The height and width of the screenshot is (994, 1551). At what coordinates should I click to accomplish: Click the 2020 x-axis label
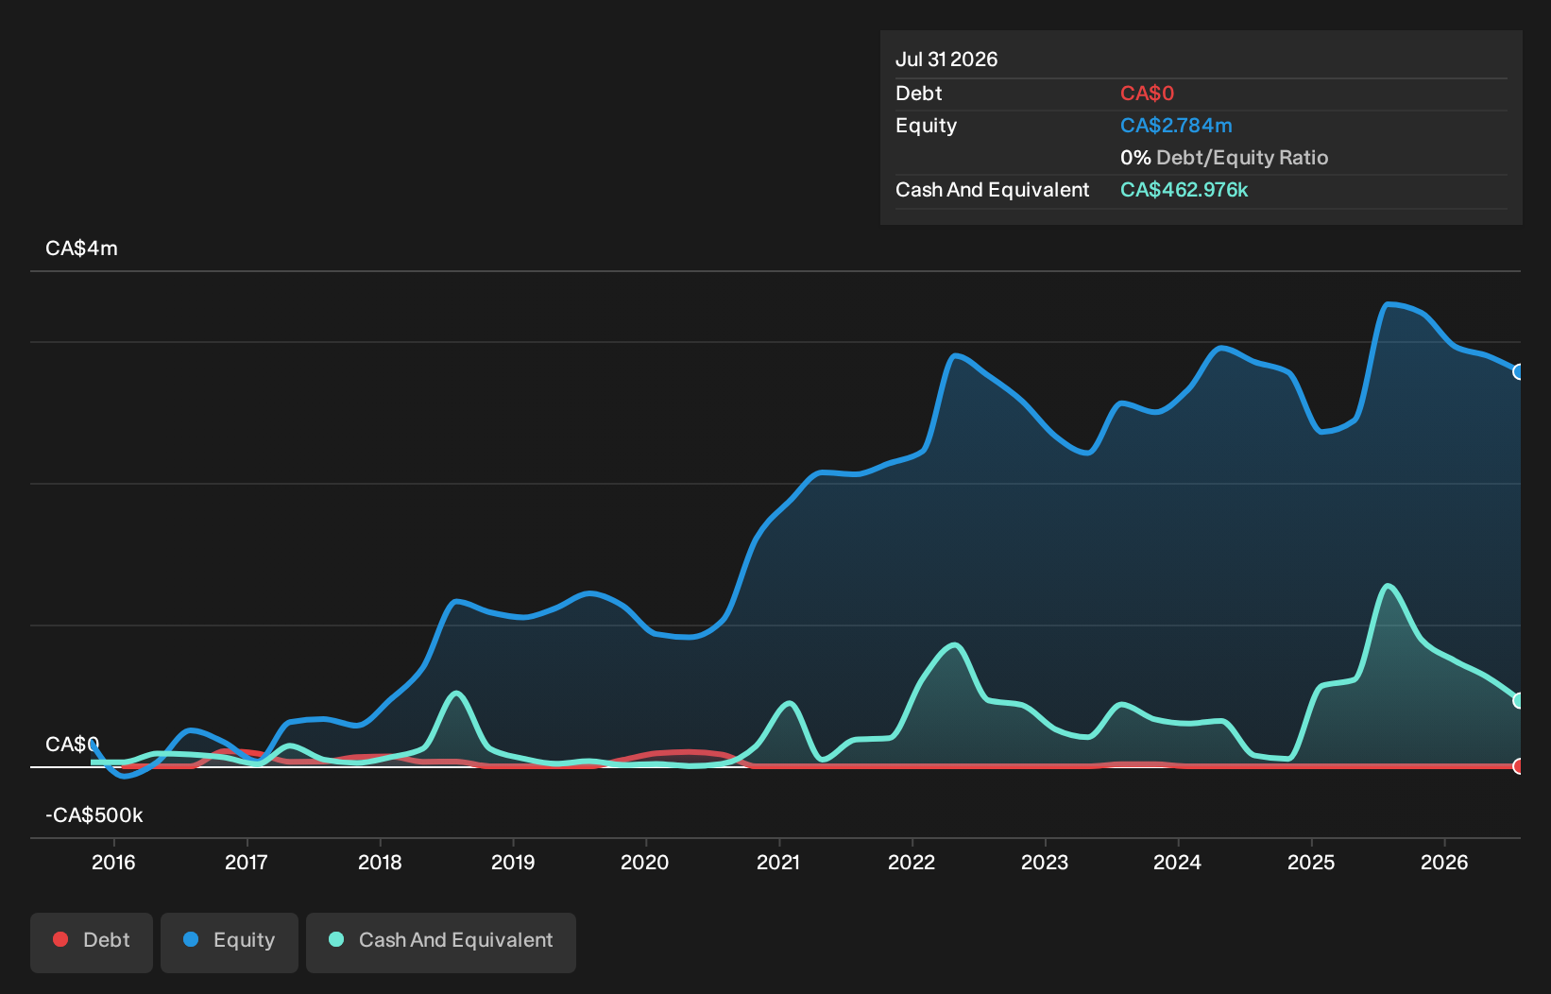[x=645, y=862]
